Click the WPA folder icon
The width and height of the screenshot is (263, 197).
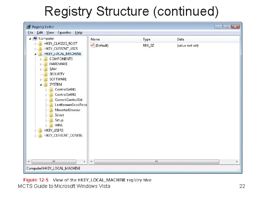(51, 125)
